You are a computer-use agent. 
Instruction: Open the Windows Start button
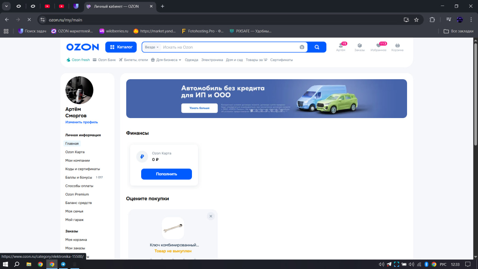click(x=5, y=264)
